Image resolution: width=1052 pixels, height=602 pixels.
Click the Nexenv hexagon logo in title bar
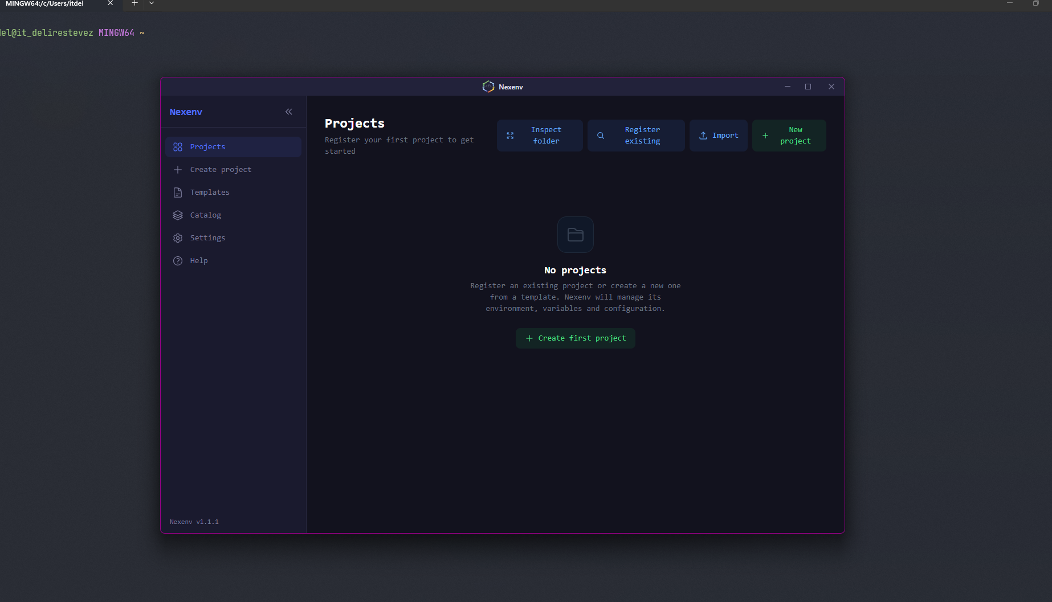tap(488, 87)
